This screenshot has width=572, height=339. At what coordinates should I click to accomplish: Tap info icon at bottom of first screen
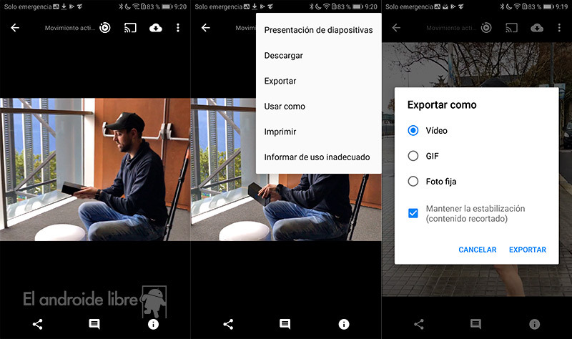click(152, 324)
